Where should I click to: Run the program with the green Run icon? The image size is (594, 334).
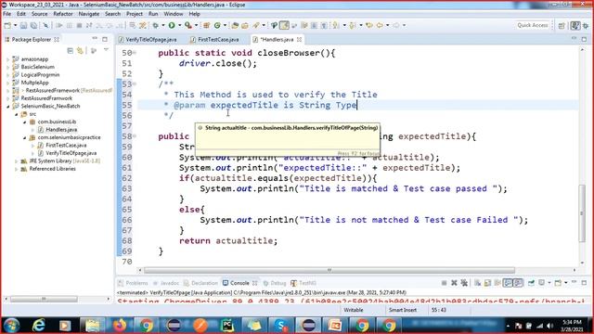pos(172,25)
